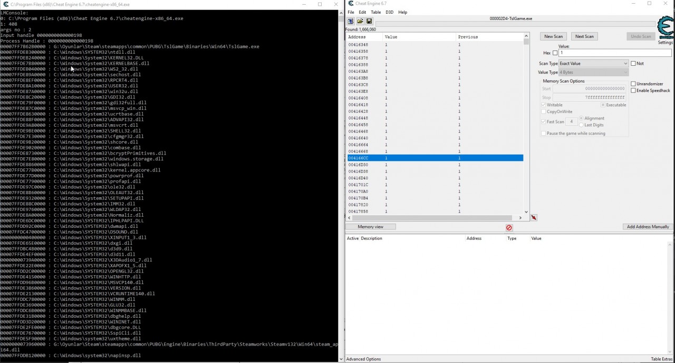Open the Value Type dropdown

click(593, 72)
